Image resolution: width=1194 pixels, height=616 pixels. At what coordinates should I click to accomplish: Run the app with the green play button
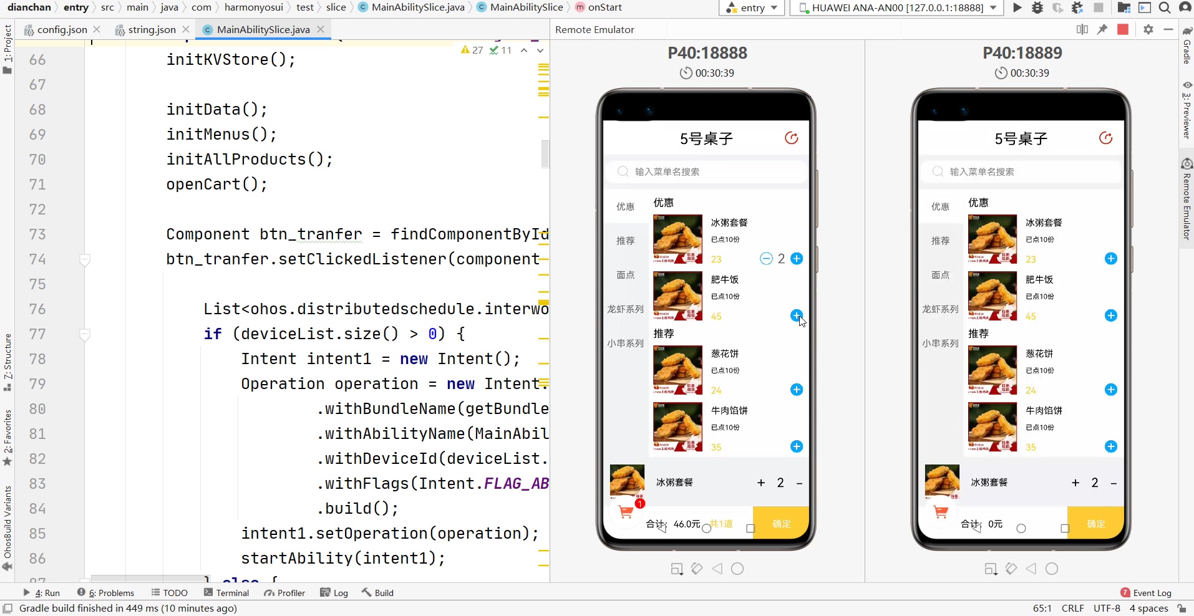(1017, 7)
